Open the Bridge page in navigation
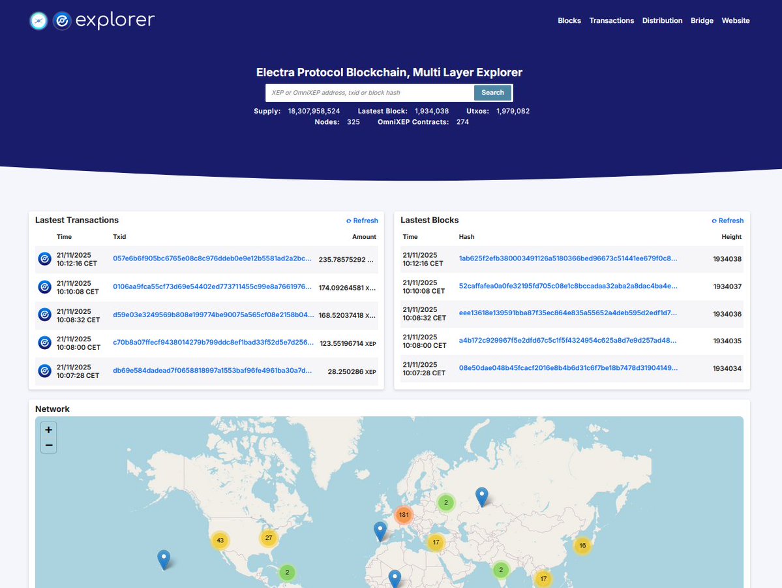Screen dimensions: 782x588 point(702,20)
